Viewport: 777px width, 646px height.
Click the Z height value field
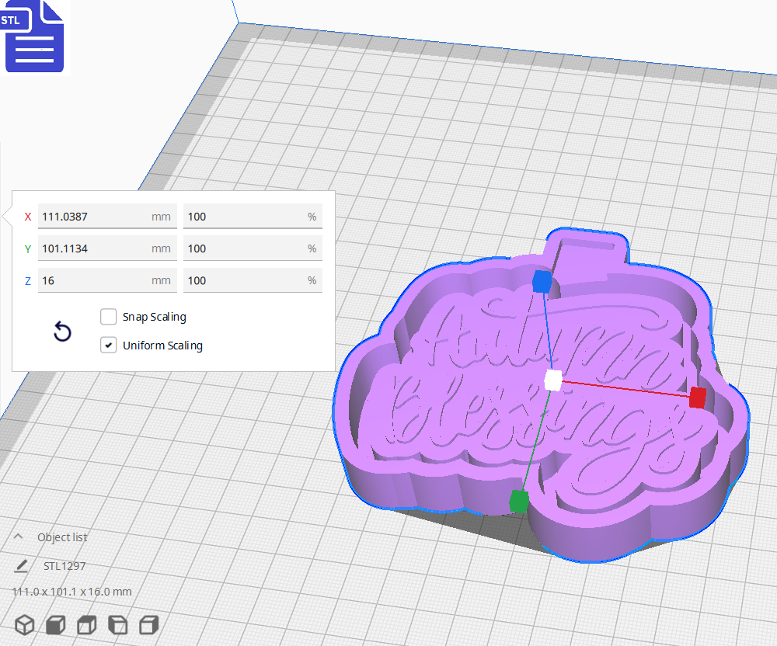click(107, 280)
